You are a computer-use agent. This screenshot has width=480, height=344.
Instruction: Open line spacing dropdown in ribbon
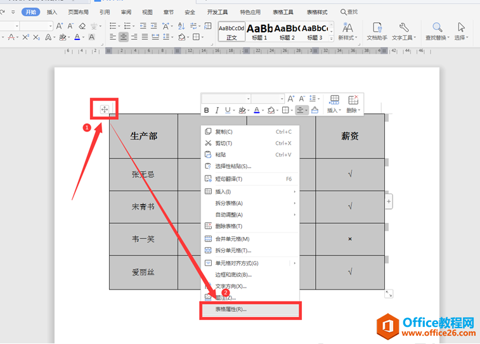[172, 37]
